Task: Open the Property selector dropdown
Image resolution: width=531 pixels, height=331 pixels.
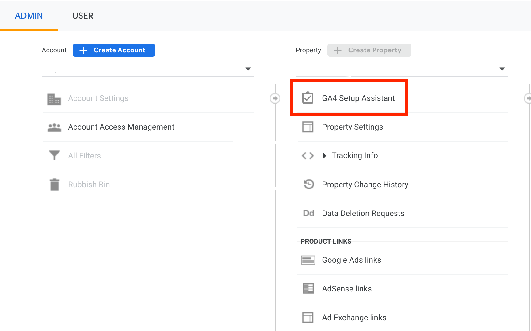Action: tap(502, 69)
